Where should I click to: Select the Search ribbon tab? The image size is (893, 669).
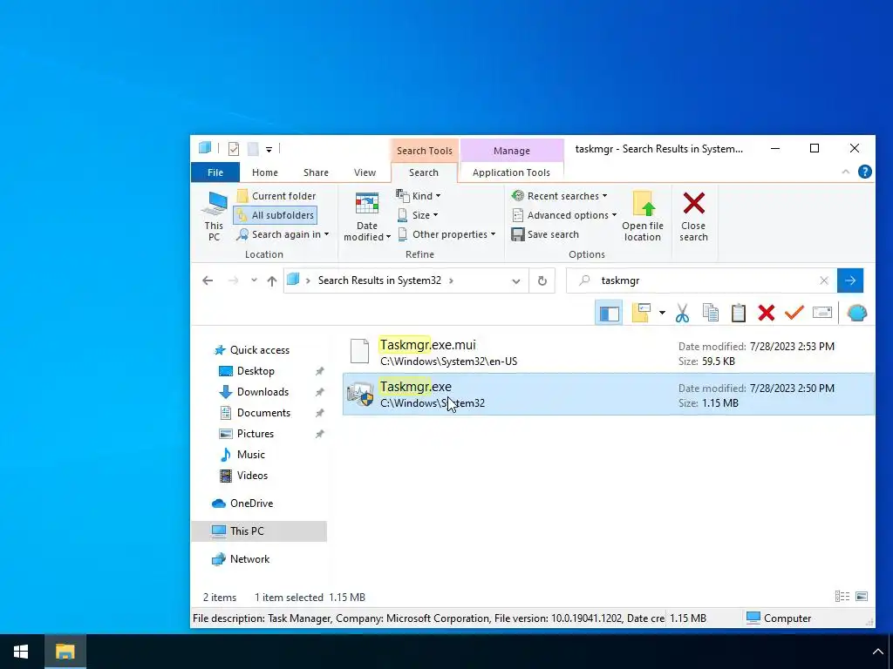click(x=424, y=172)
